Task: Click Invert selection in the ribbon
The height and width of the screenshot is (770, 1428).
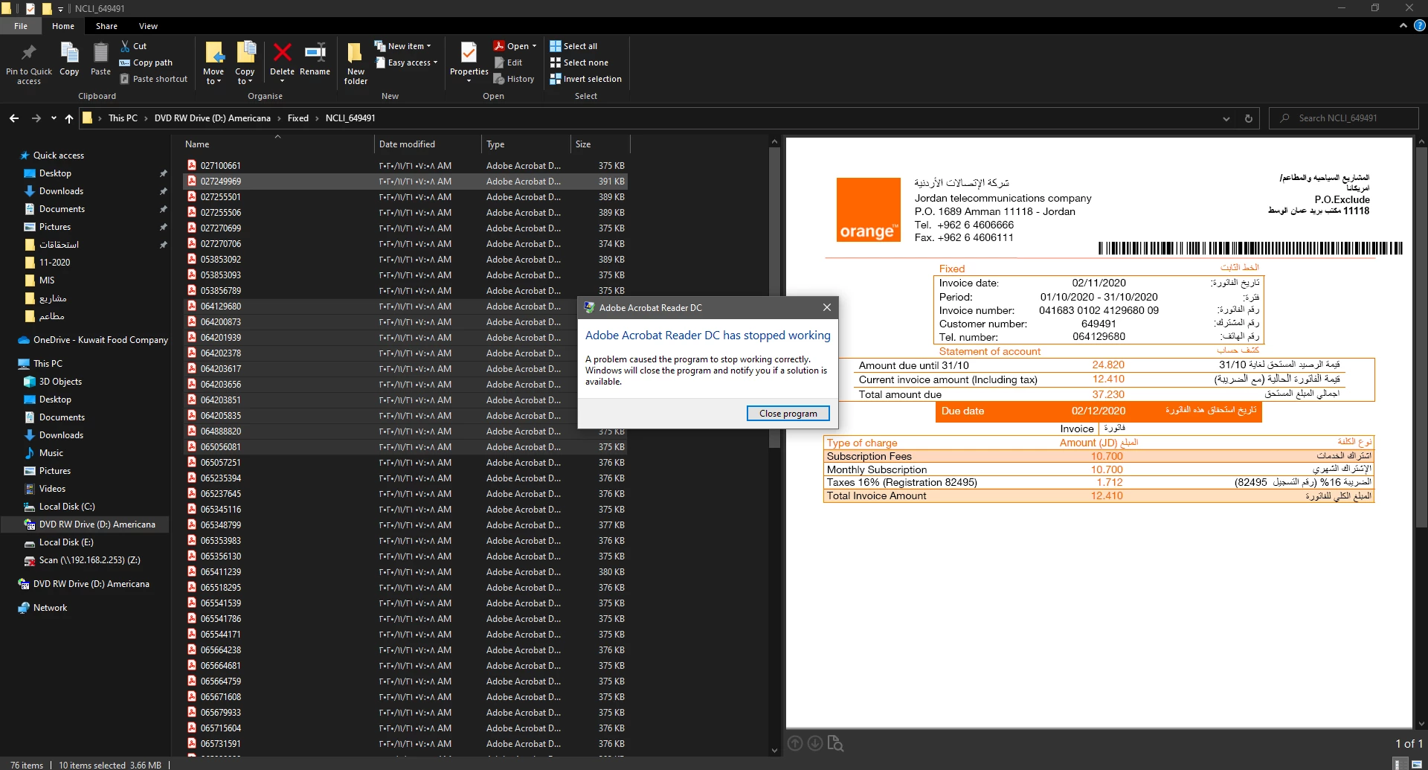Action: [585, 79]
